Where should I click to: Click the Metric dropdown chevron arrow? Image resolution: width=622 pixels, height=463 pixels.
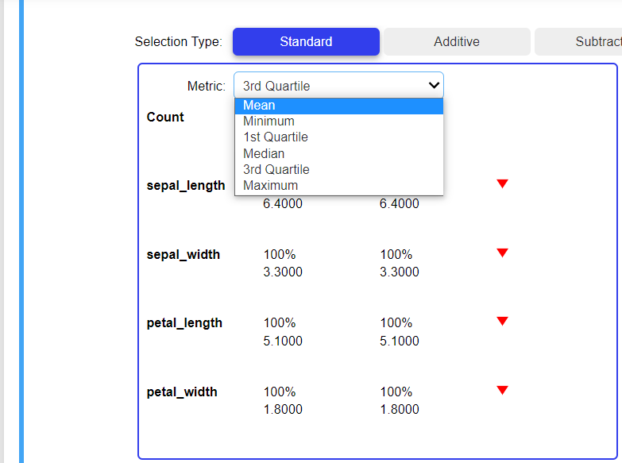click(x=434, y=85)
